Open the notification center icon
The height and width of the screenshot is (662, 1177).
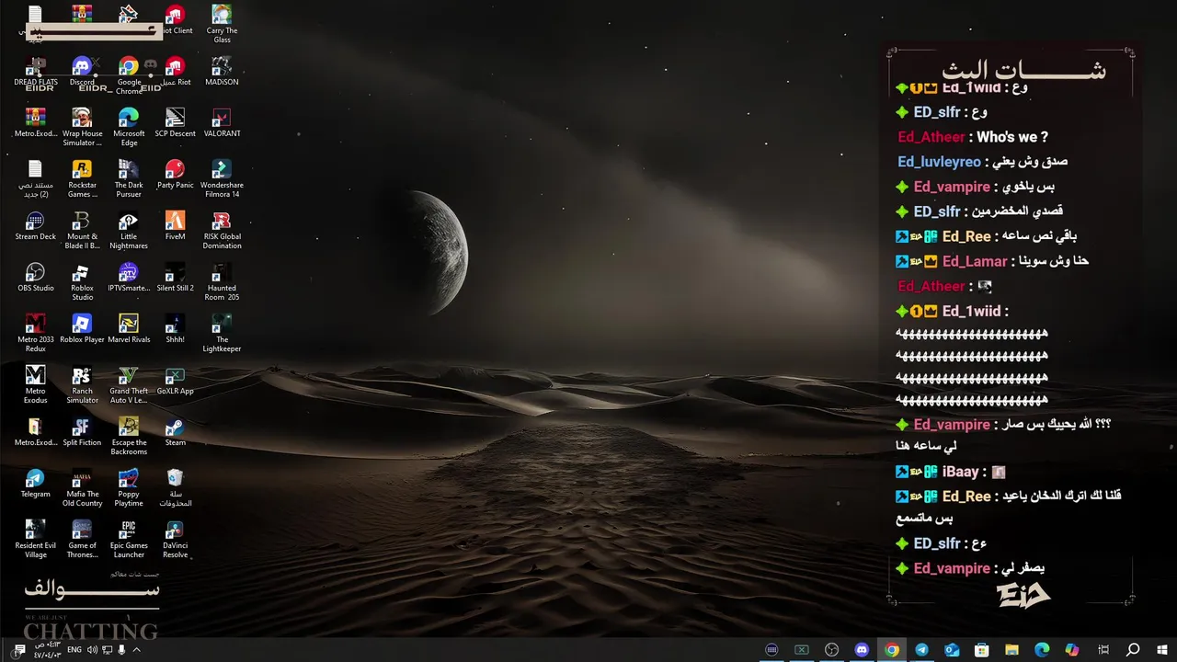pyautogui.click(x=19, y=650)
